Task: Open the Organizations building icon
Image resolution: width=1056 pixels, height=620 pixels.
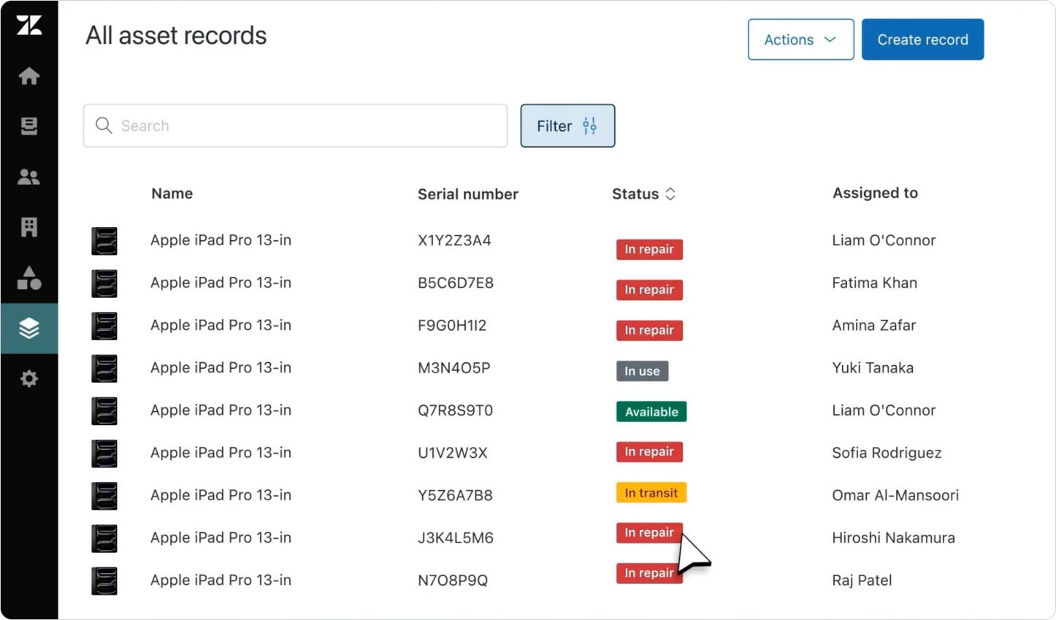Action: [29, 227]
